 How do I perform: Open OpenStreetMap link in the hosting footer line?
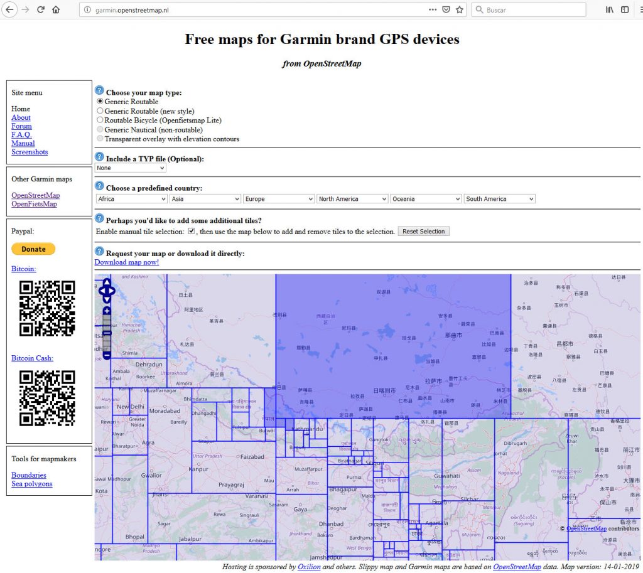517,567
